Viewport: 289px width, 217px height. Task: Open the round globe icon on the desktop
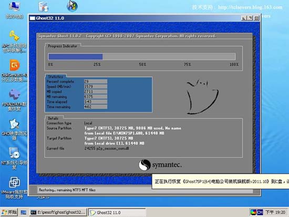click(72, 6)
